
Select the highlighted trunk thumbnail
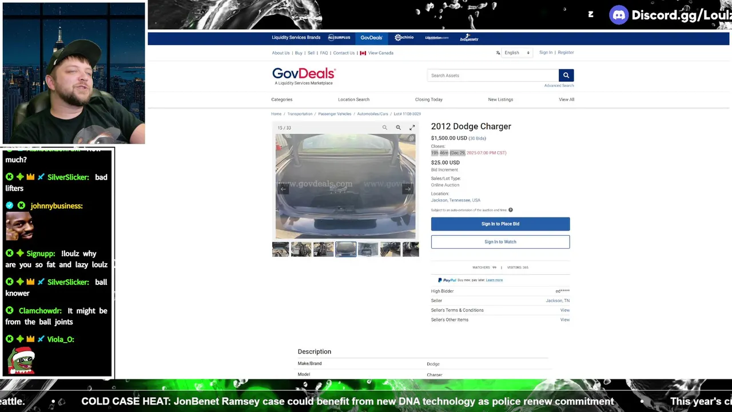click(345, 249)
